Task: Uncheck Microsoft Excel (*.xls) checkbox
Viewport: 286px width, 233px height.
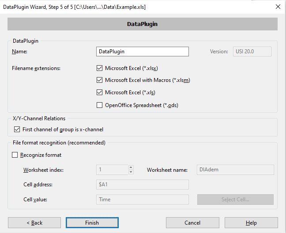Action: [99, 92]
